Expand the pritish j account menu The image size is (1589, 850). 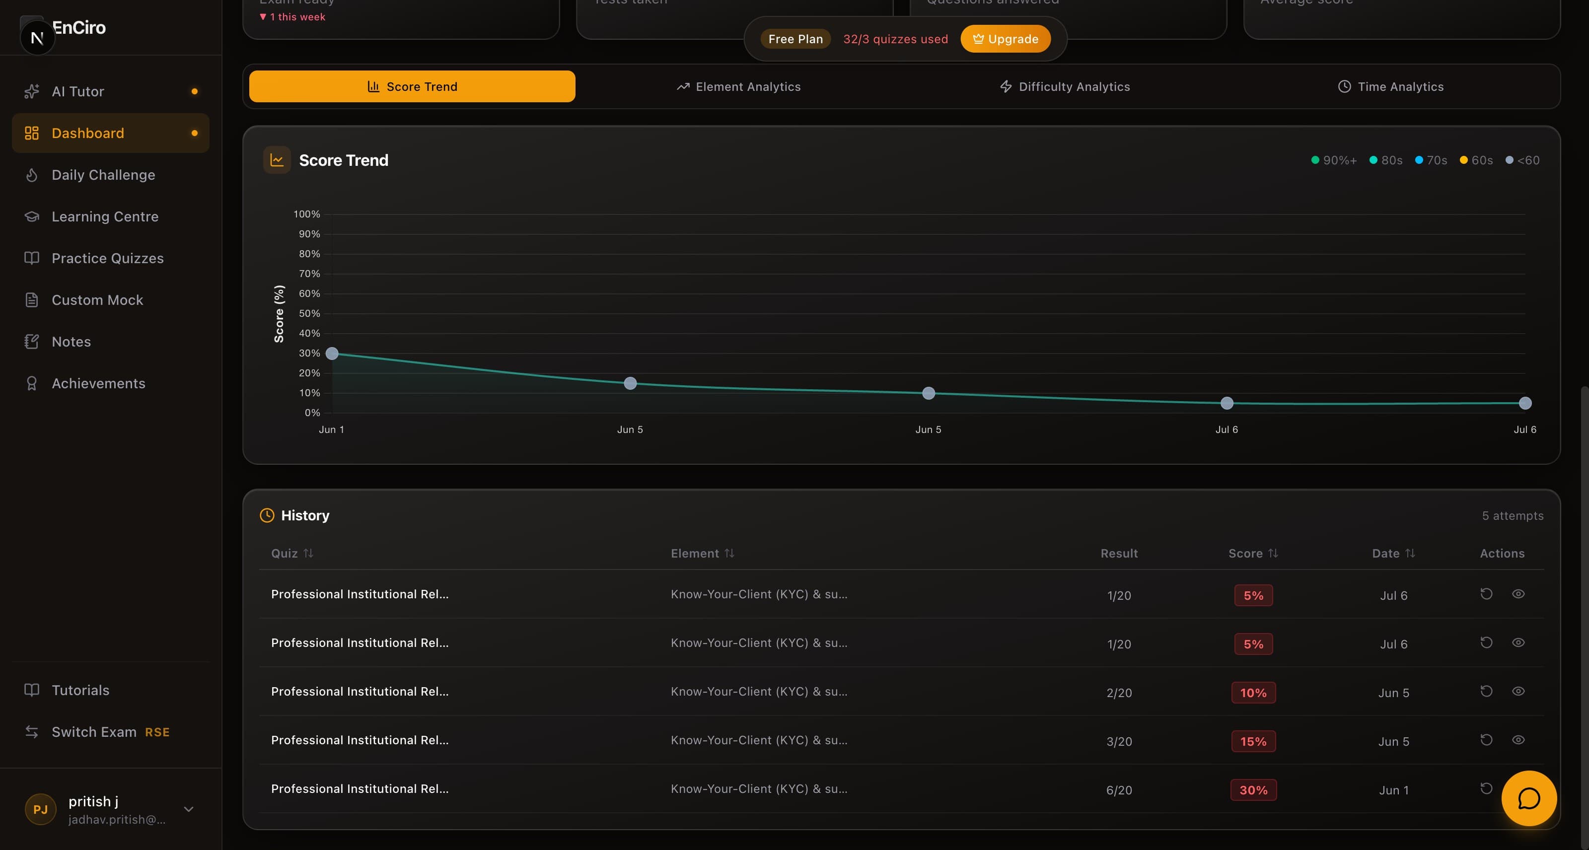(110, 809)
